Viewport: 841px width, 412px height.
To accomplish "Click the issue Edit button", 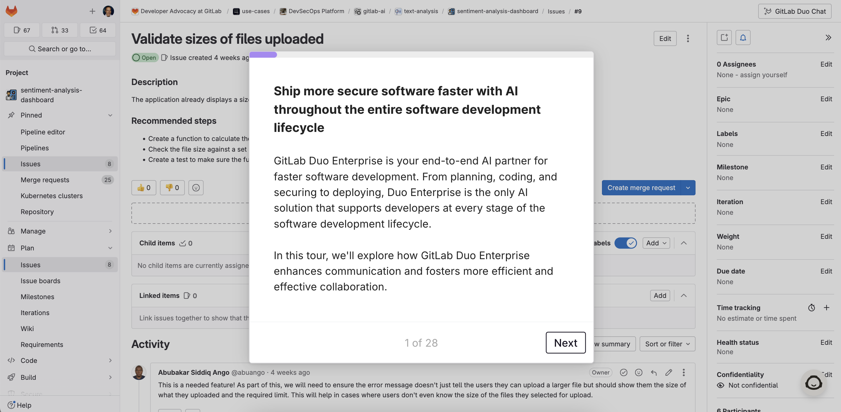I will tap(665, 38).
